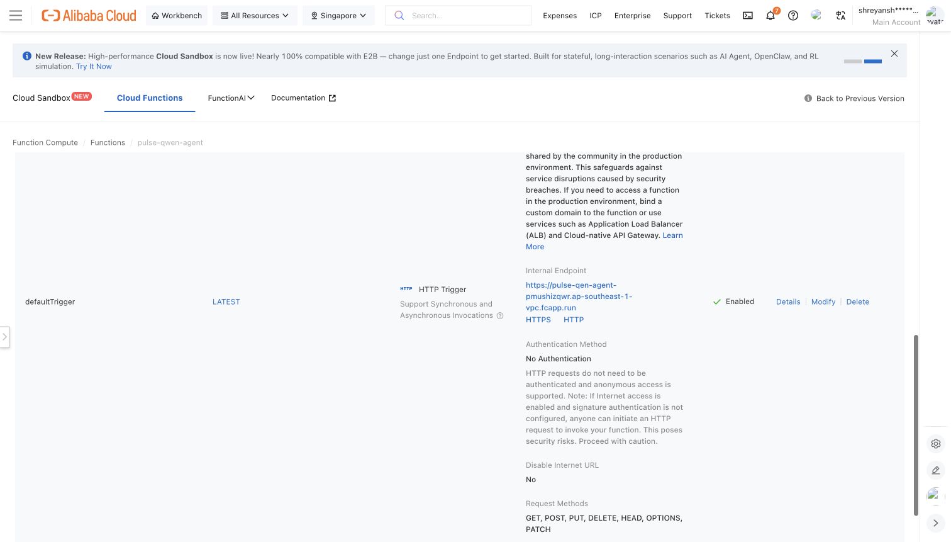Switch to the Cloud Functions tab

[x=150, y=98]
